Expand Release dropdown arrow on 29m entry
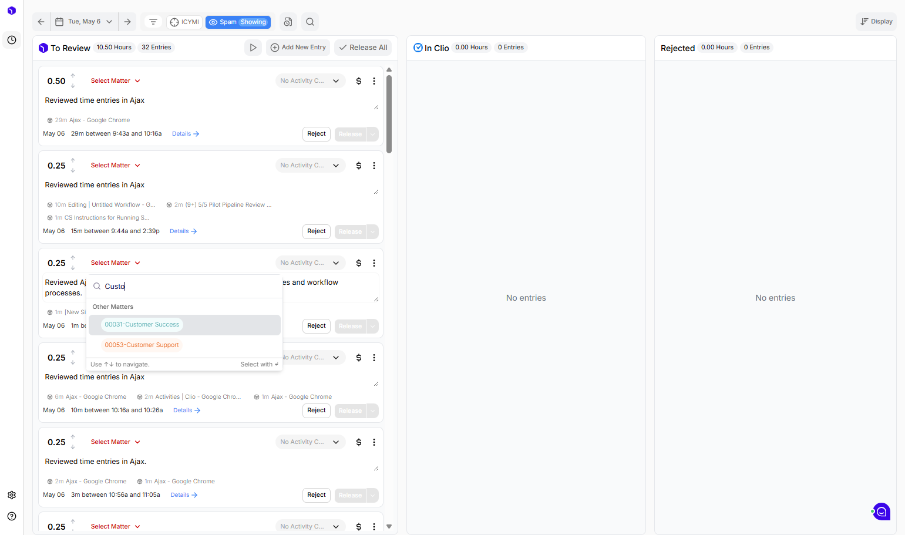 tap(372, 134)
